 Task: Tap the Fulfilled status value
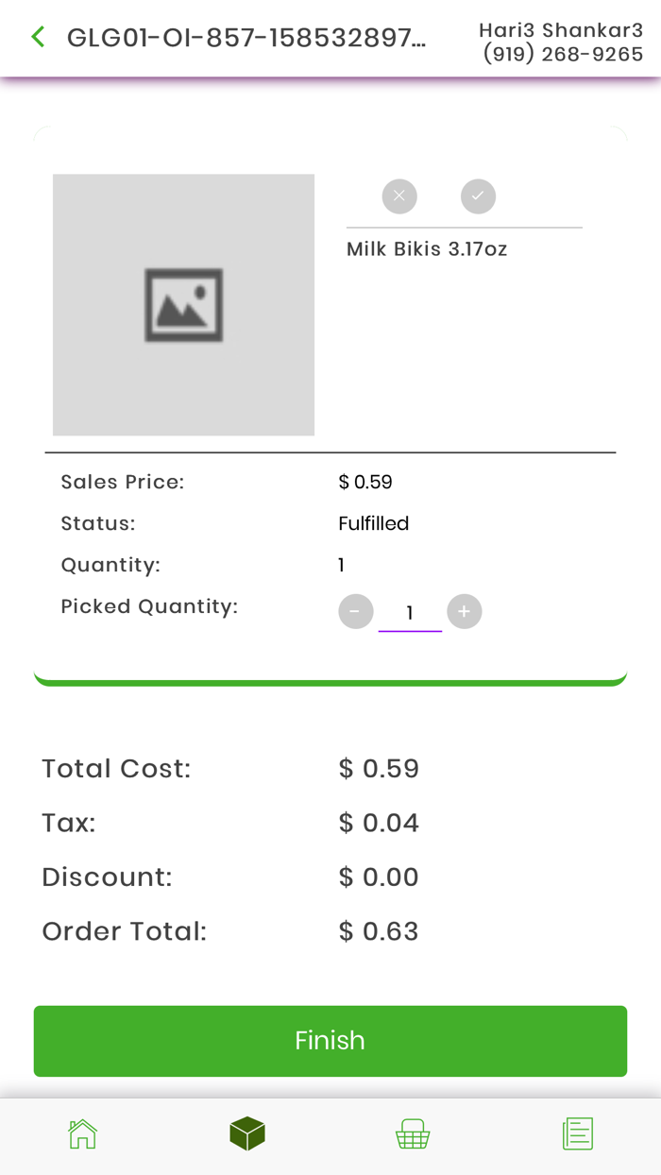pyautogui.click(x=374, y=523)
